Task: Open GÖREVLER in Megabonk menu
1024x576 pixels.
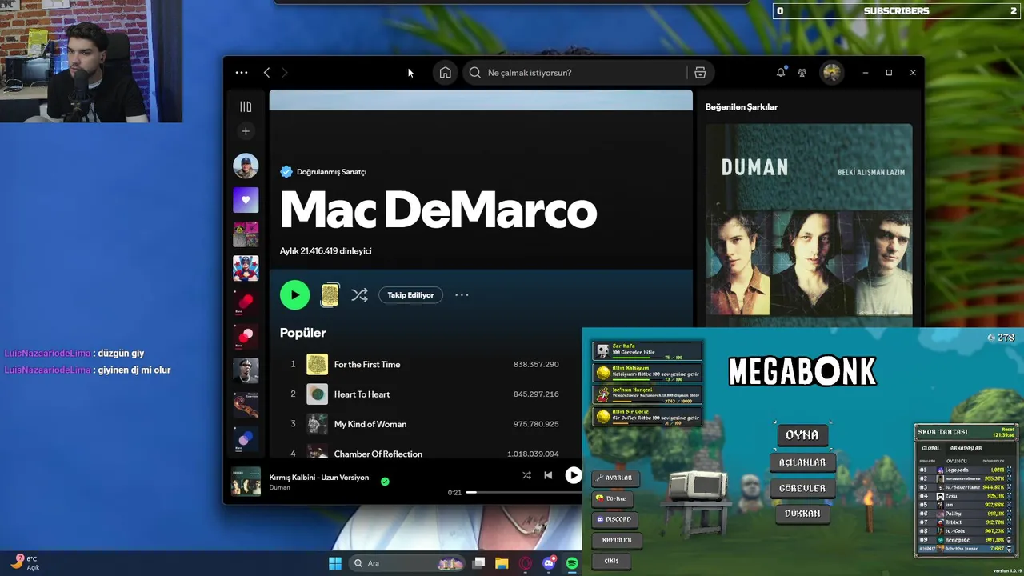Action: click(x=802, y=488)
